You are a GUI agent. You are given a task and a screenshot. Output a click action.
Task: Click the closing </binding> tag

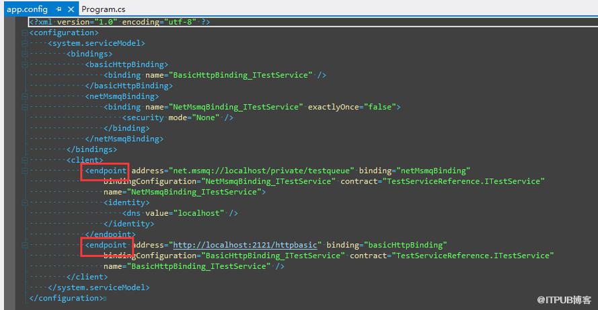point(126,128)
